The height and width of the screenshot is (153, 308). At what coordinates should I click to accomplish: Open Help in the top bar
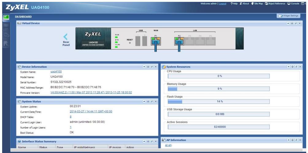(234, 4)
